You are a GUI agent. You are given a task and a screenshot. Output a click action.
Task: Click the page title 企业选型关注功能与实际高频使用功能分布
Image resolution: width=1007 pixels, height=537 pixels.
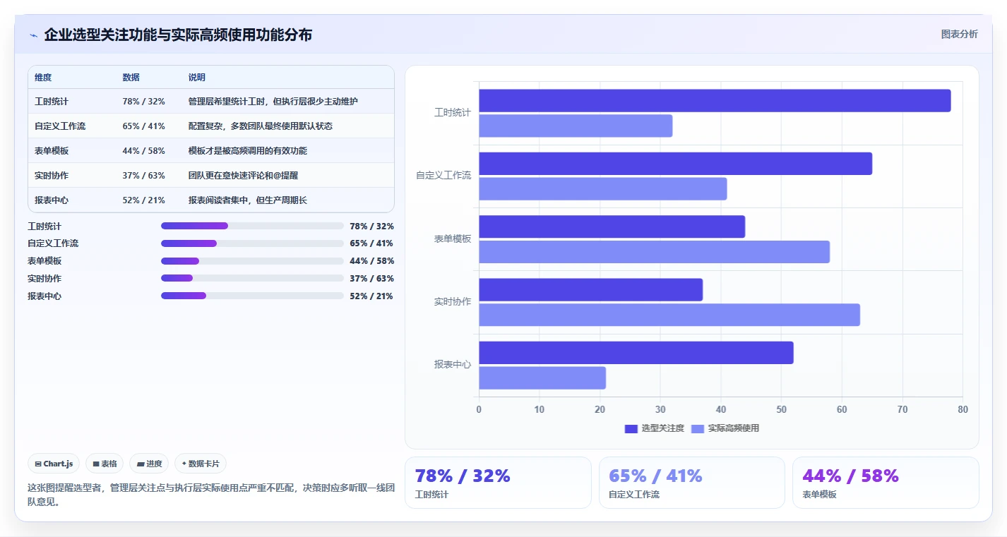pos(178,35)
